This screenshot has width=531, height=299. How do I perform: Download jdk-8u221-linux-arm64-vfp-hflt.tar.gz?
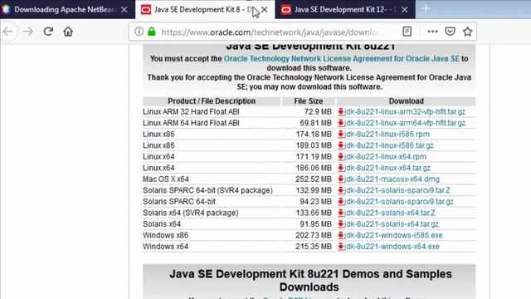click(x=405, y=123)
